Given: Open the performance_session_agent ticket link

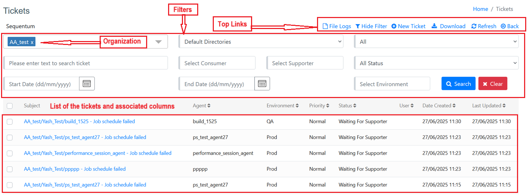Looking at the screenshot, I should [98, 153].
